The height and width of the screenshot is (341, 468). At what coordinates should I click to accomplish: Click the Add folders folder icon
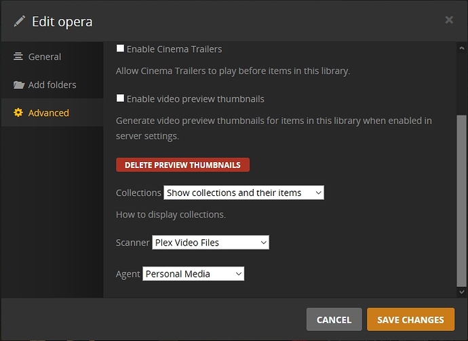18,85
